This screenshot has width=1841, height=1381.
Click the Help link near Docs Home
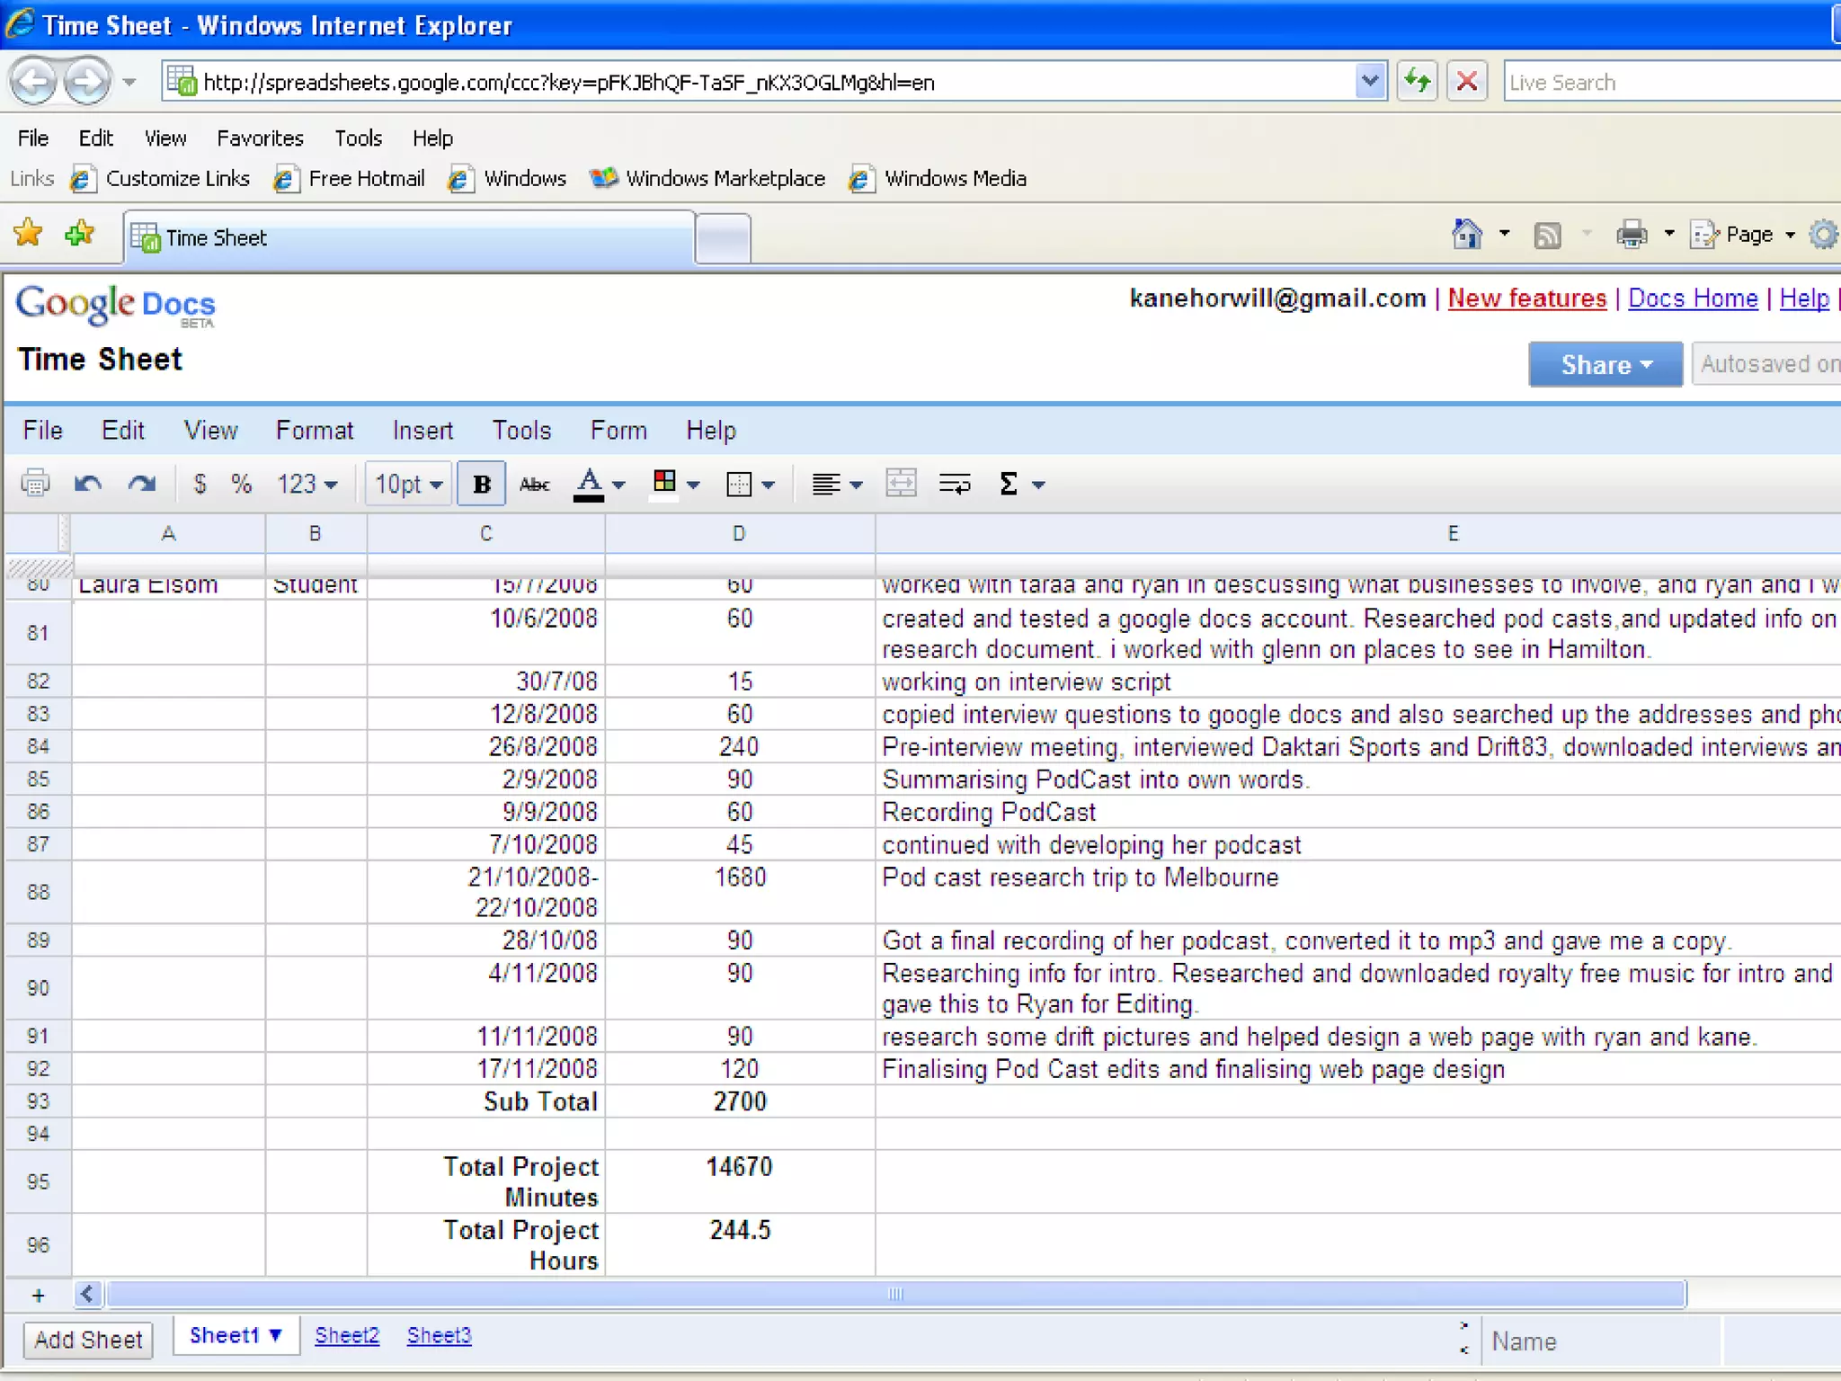click(1804, 298)
